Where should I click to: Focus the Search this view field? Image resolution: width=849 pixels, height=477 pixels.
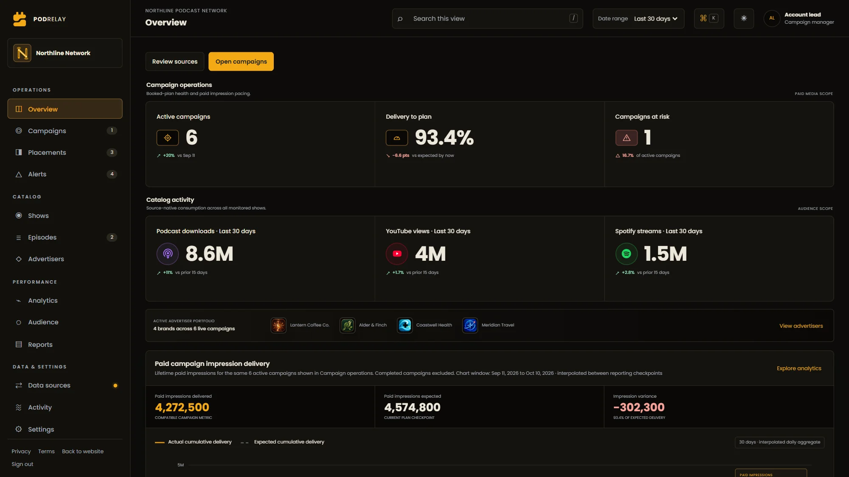click(x=487, y=19)
